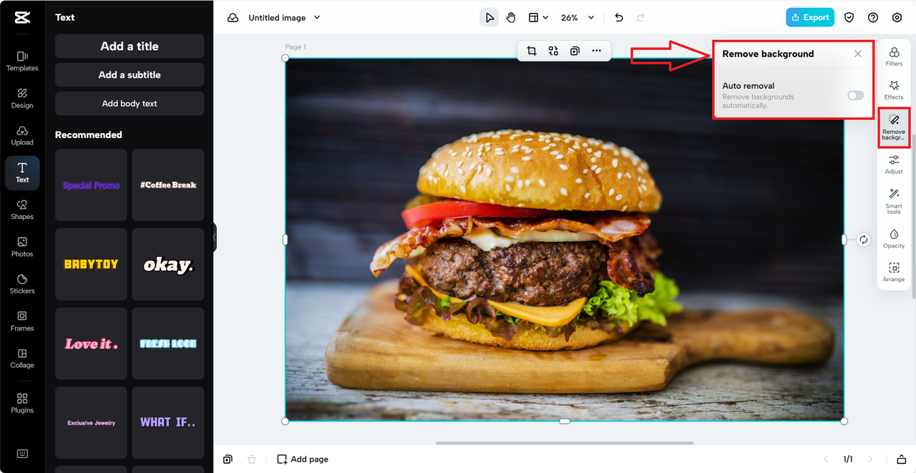916x473 pixels.
Task: Open the layout resize dropdown
Action: [538, 18]
